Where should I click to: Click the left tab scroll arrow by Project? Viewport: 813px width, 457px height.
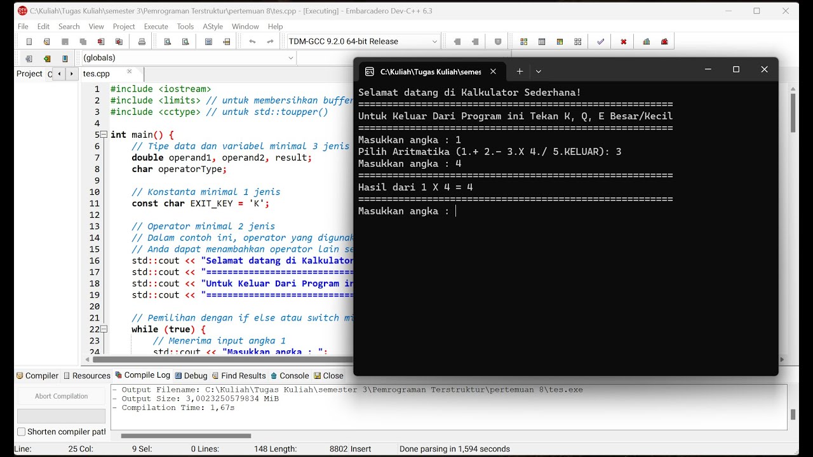pyautogui.click(x=60, y=74)
